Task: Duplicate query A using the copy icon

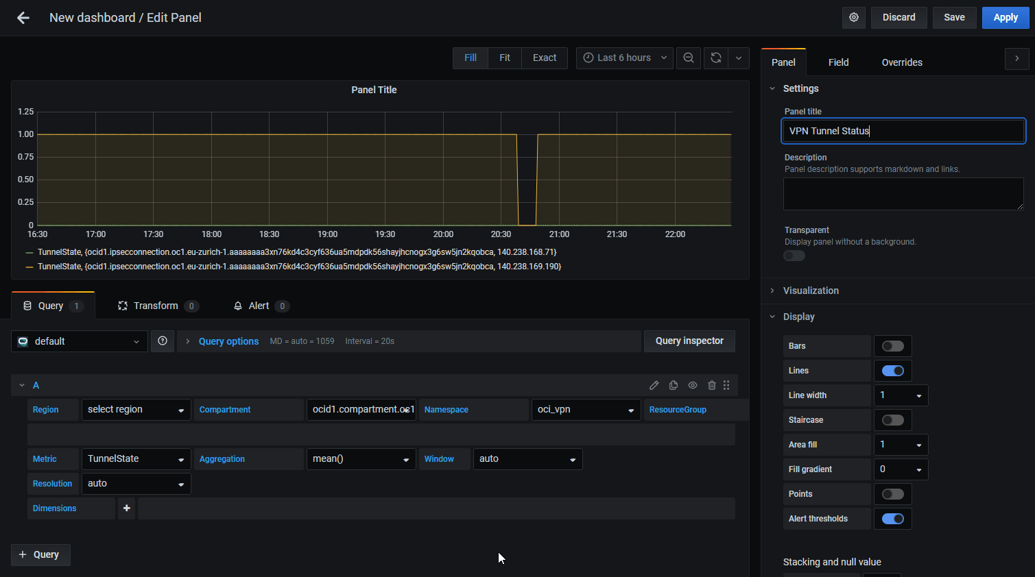Action: pyautogui.click(x=673, y=385)
